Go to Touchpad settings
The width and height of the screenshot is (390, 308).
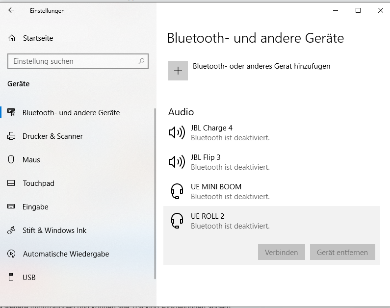[x=39, y=183]
